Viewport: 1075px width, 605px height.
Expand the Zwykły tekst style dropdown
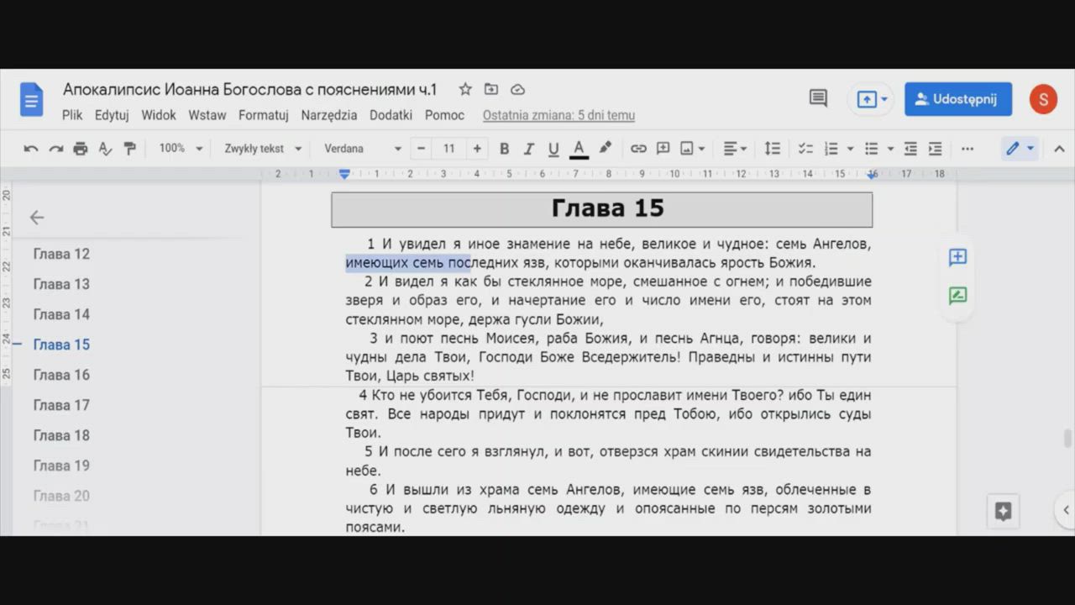tap(262, 149)
